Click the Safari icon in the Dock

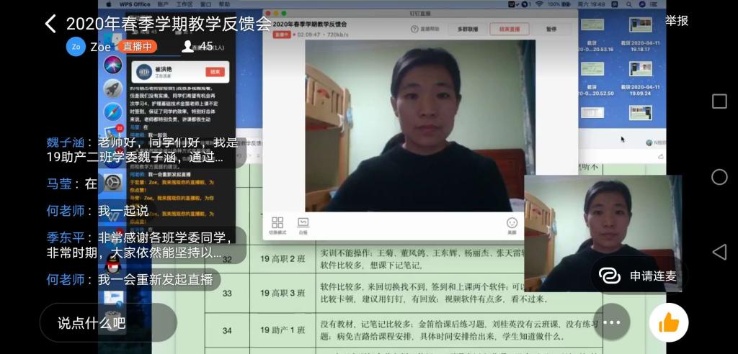[x=112, y=112]
